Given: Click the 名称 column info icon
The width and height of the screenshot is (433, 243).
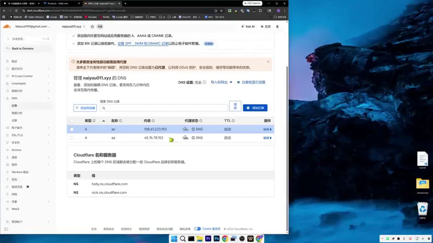Looking at the screenshot, I should [120, 121].
